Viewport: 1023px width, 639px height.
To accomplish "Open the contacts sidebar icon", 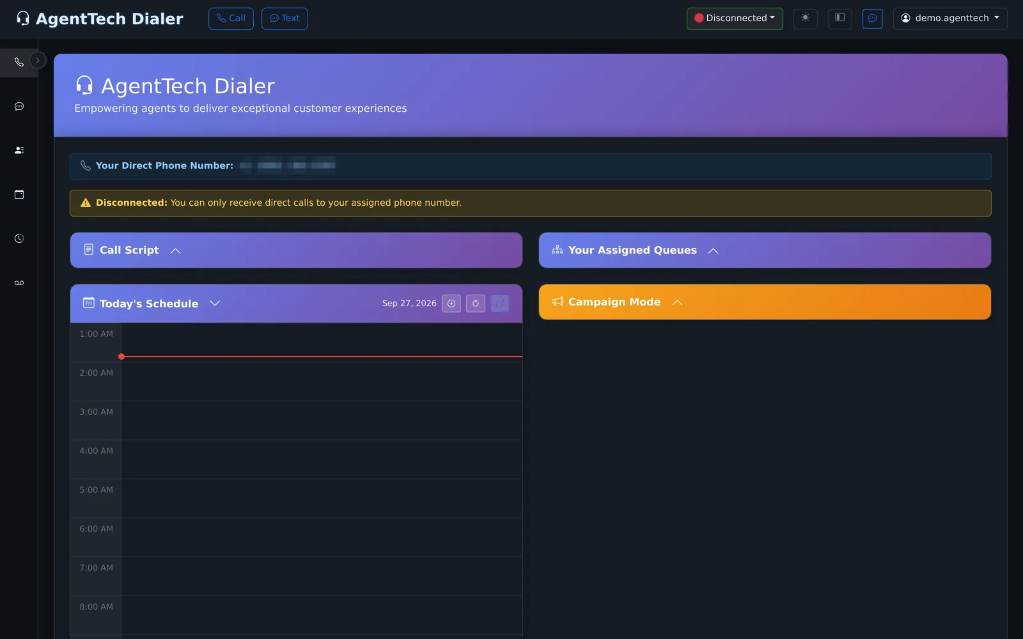I will click(19, 150).
